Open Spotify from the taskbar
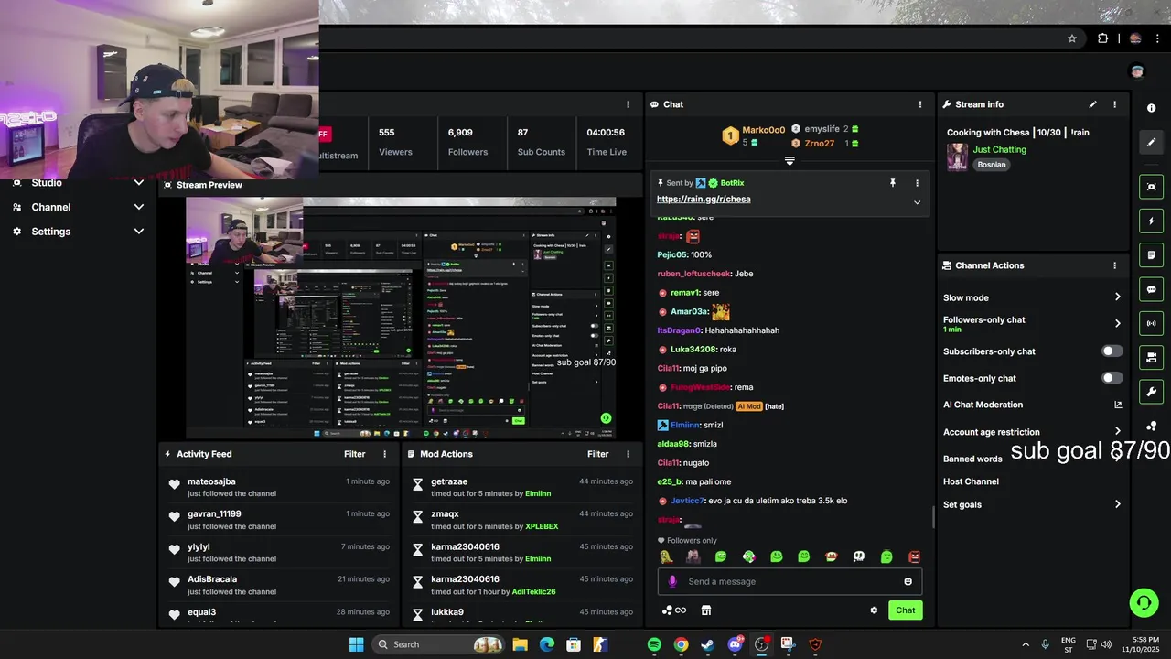Viewport: 1171px width, 659px height. [x=654, y=644]
